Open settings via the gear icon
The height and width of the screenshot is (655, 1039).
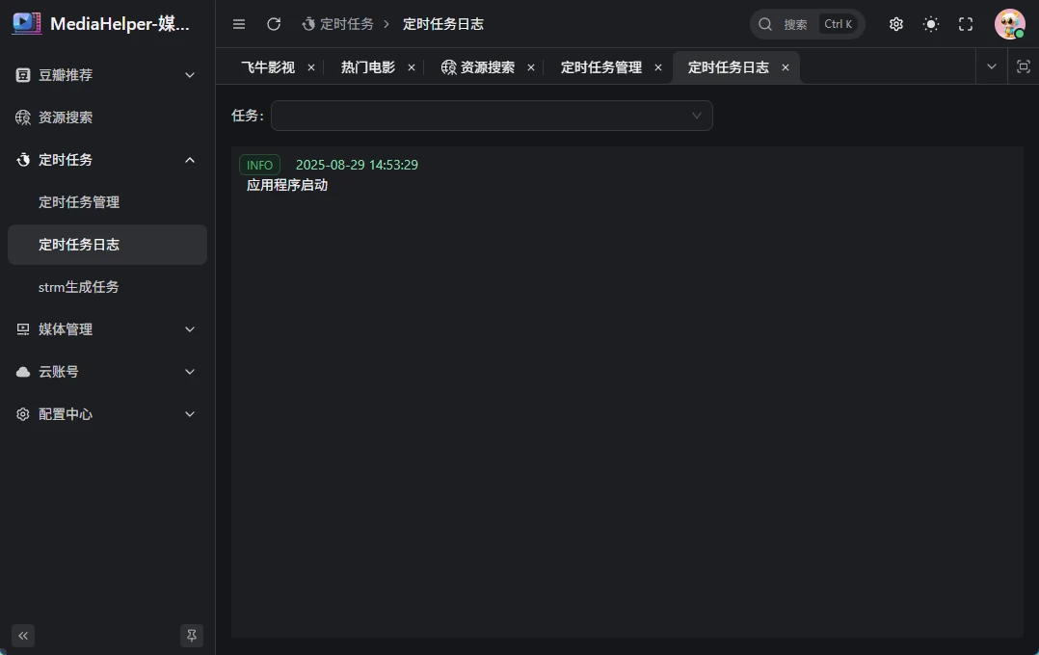[x=896, y=24]
